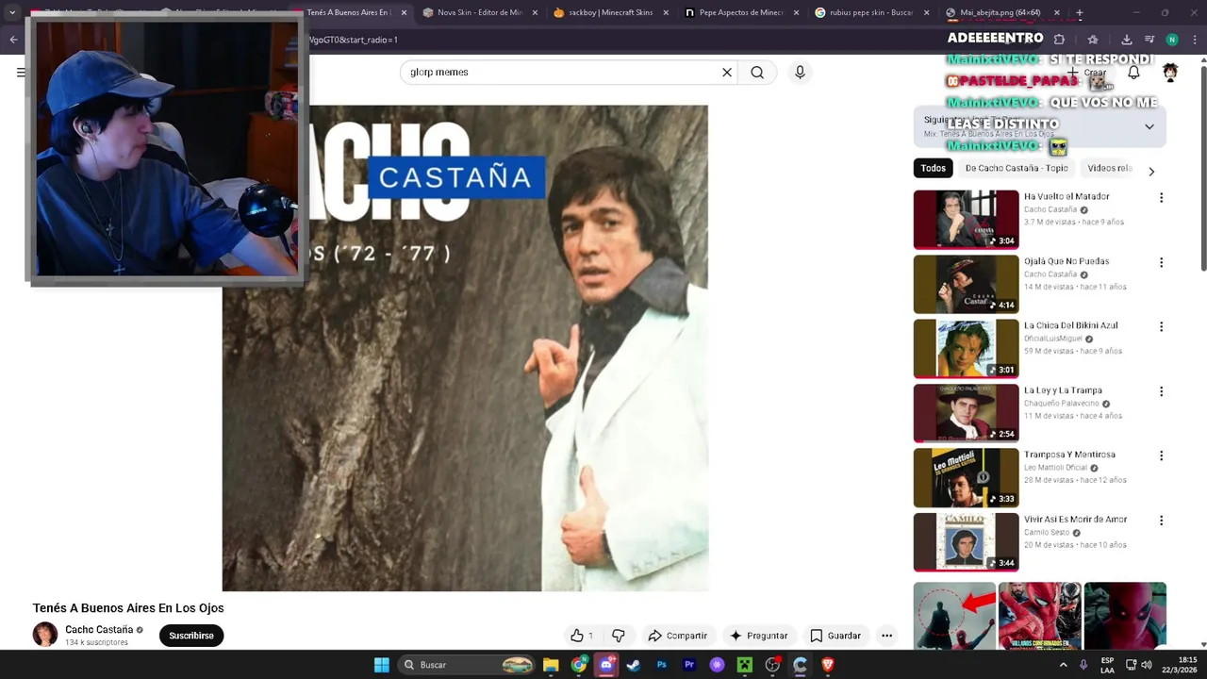The width and height of the screenshot is (1207, 679).
Task: Open the YouTube account avatar menu
Action: coord(1170,73)
